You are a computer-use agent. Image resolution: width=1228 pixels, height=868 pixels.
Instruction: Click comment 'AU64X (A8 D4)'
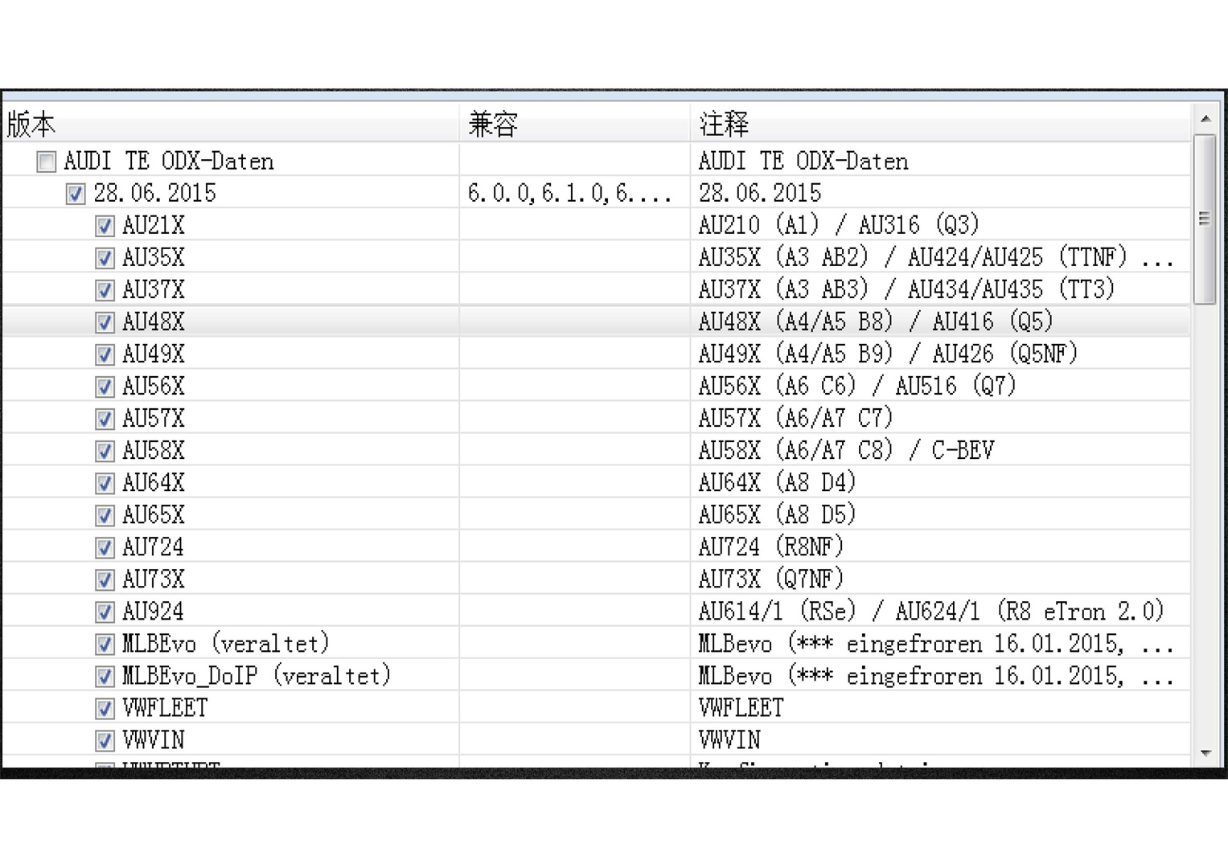pos(777,483)
